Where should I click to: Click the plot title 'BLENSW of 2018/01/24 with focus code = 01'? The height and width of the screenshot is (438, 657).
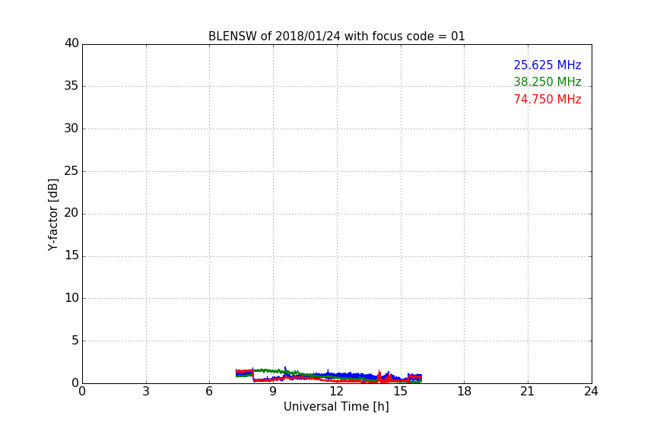[x=336, y=36]
